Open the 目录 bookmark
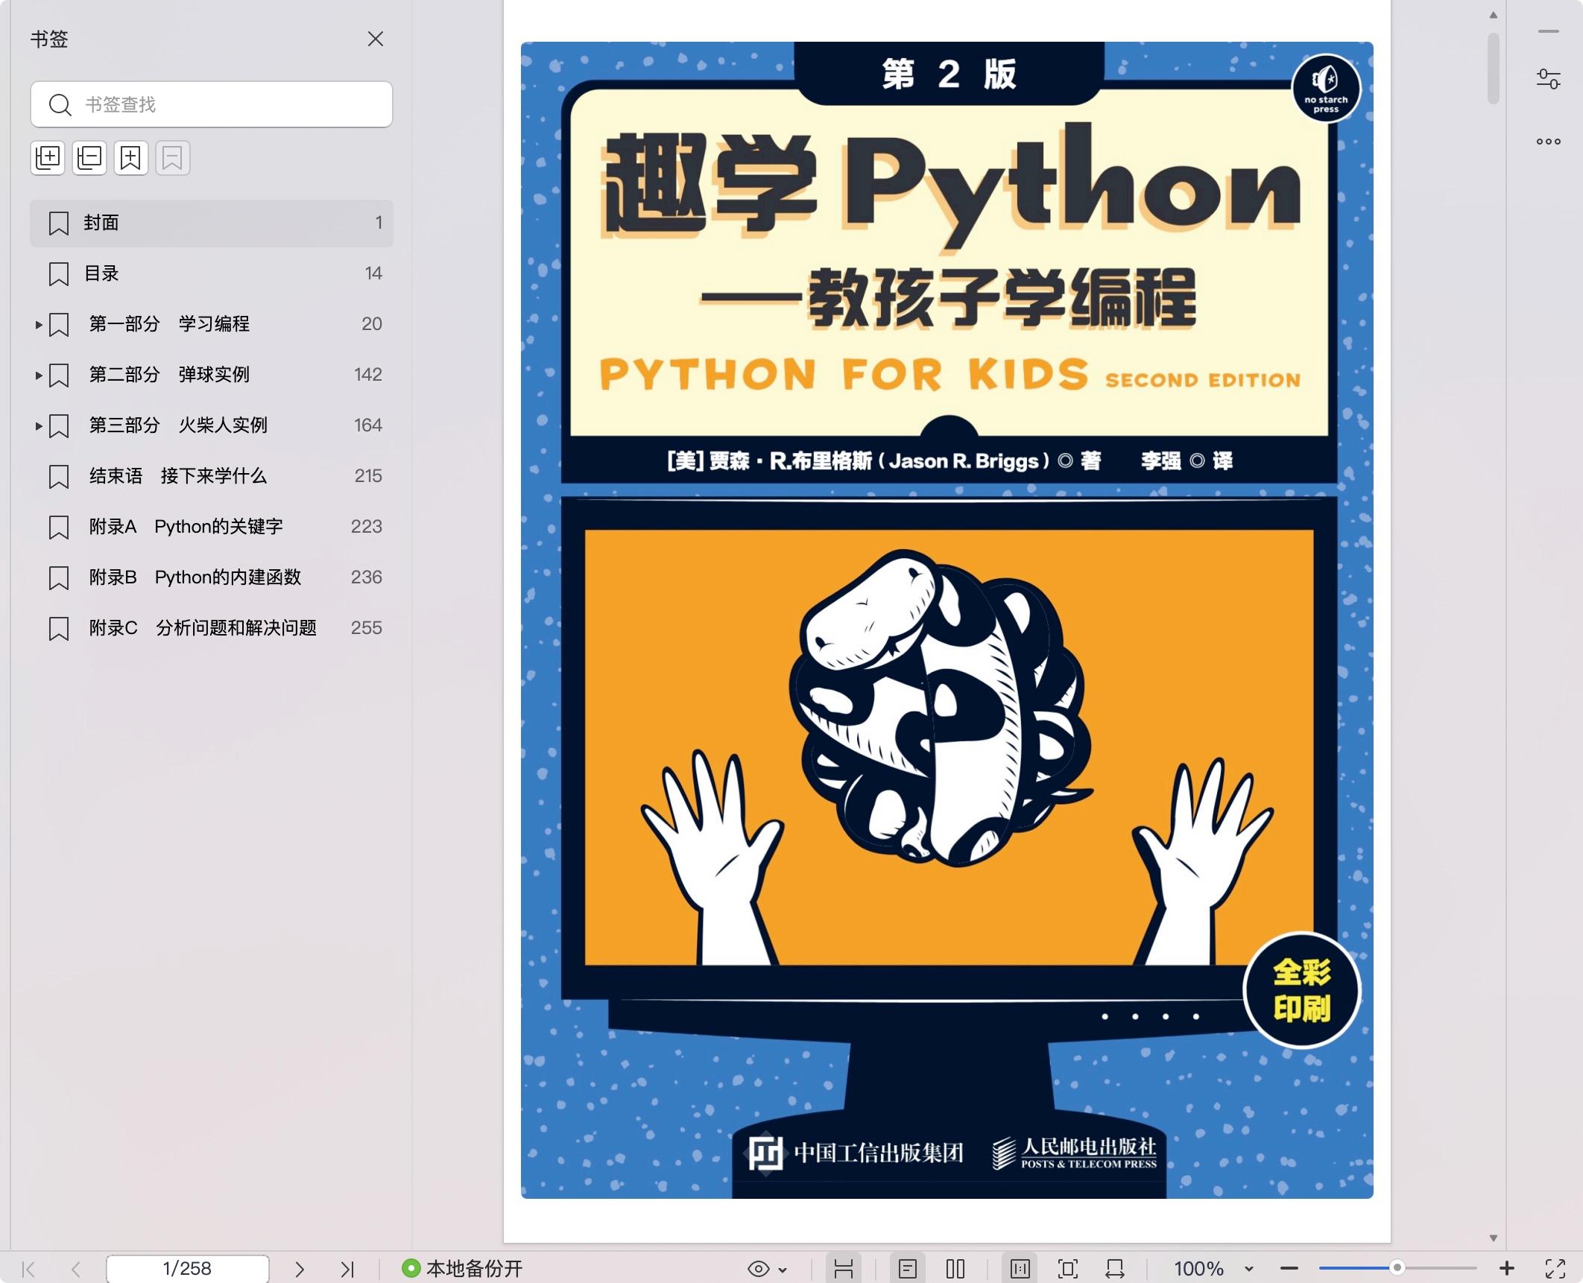1583x1283 pixels. 212,273
